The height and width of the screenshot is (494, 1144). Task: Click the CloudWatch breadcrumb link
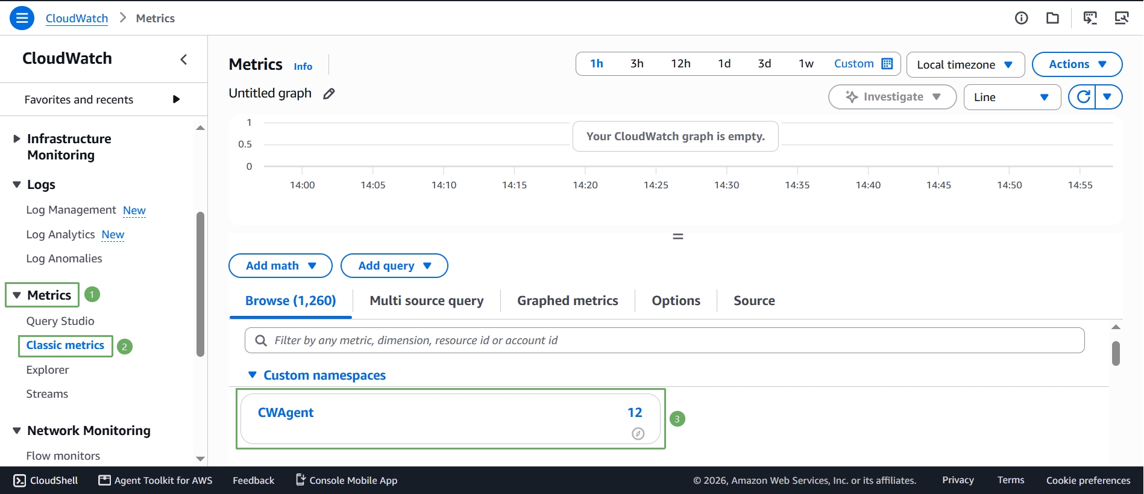pyautogui.click(x=77, y=18)
